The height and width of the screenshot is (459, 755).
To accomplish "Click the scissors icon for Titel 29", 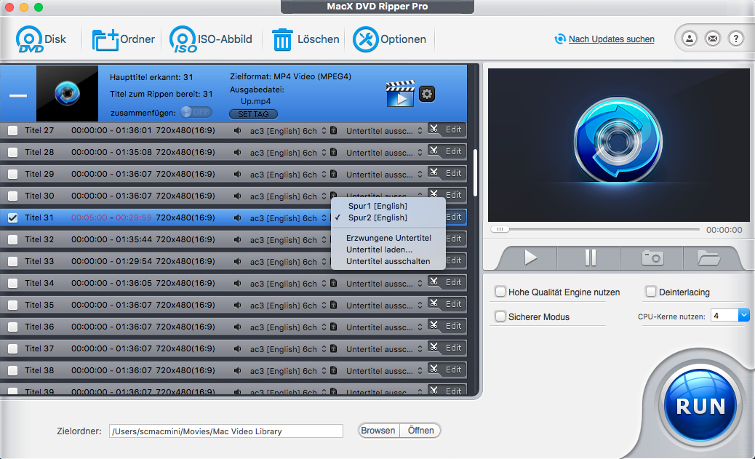I will coord(434,172).
